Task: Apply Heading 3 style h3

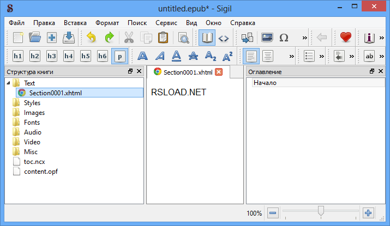Action: pyautogui.click(x=52, y=56)
